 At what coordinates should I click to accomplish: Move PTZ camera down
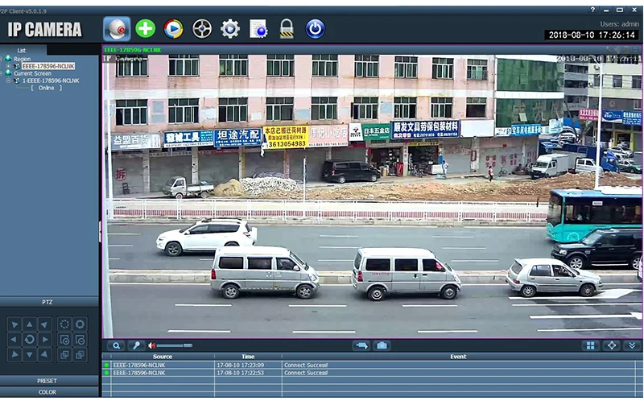pyautogui.click(x=30, y=354)
